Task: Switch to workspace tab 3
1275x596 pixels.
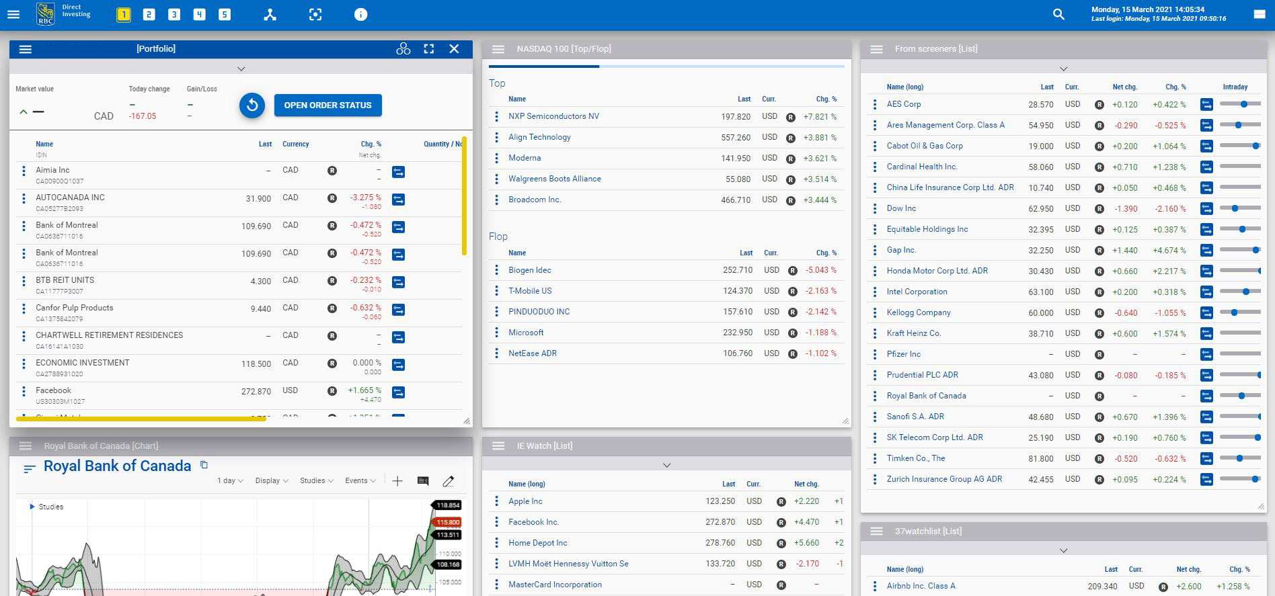Action: [174, 14]
